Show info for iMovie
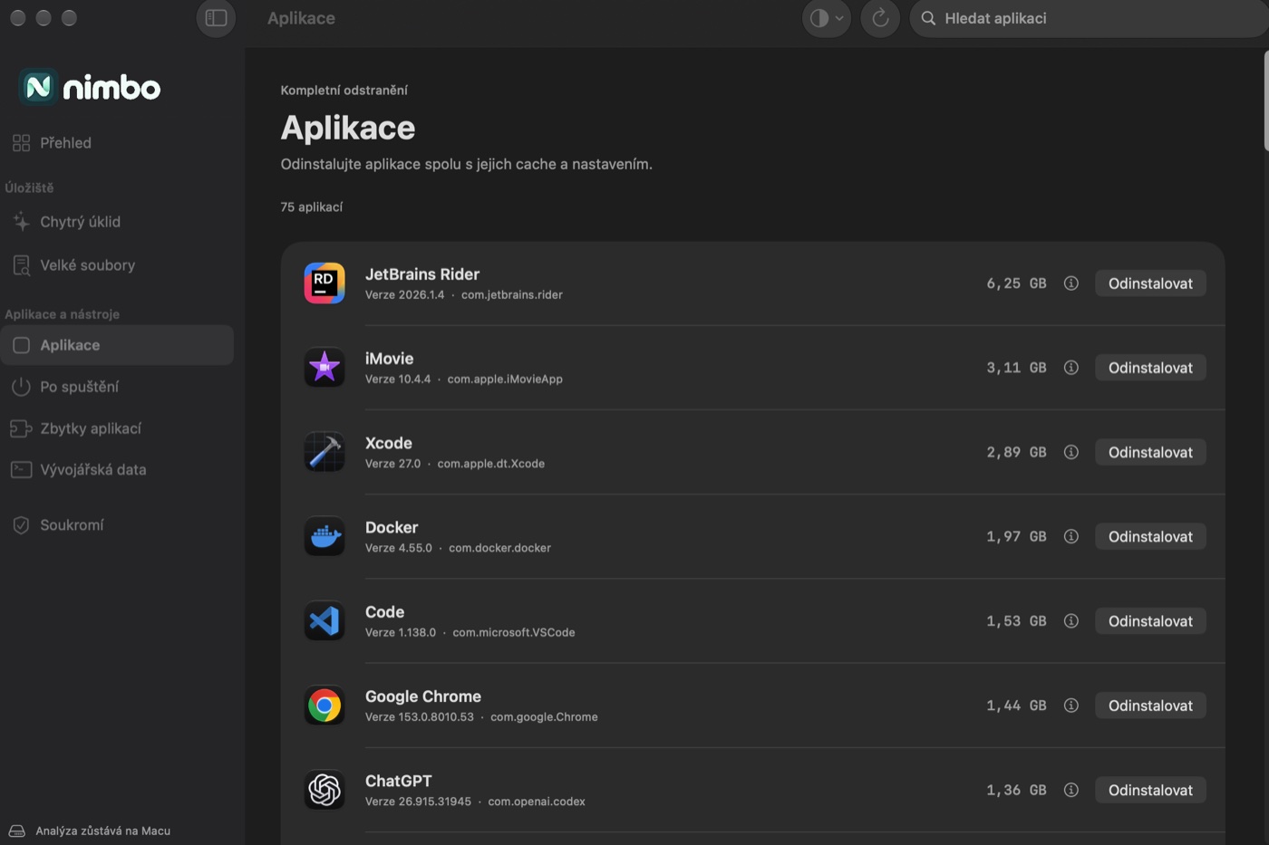The height and width of the screenshot is (845, 1269). (1070, 368)
